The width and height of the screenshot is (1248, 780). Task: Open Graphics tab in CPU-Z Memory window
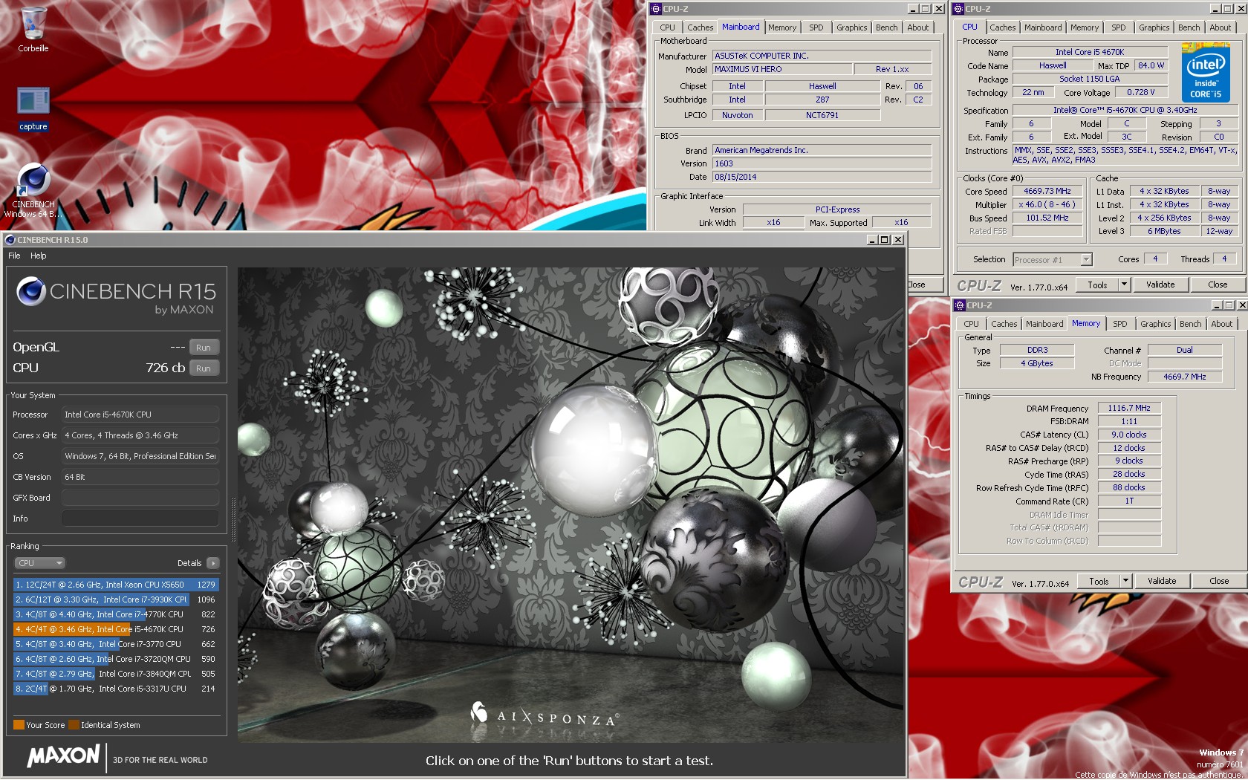coord(1155,324)
